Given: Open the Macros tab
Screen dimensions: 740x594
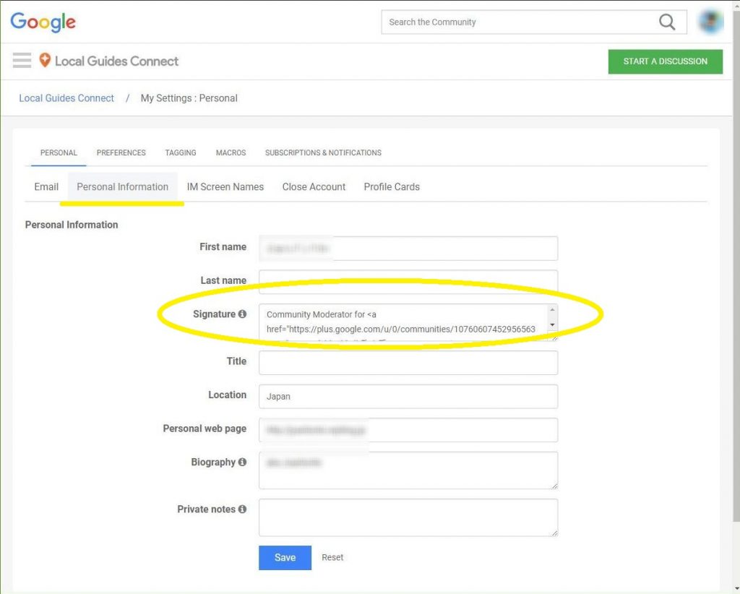Looking at the screenshot, I should 231,153.
